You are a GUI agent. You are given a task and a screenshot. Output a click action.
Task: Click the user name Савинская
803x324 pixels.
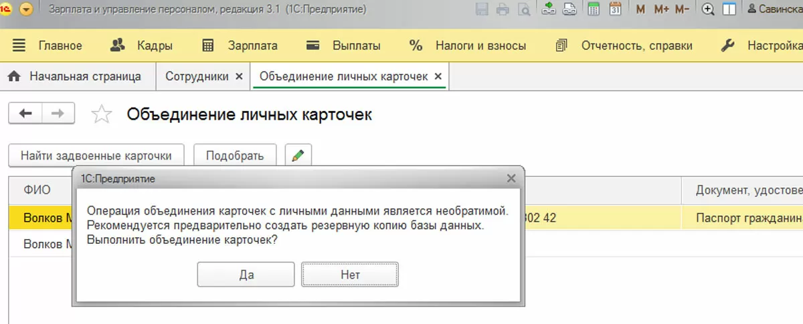775,9
